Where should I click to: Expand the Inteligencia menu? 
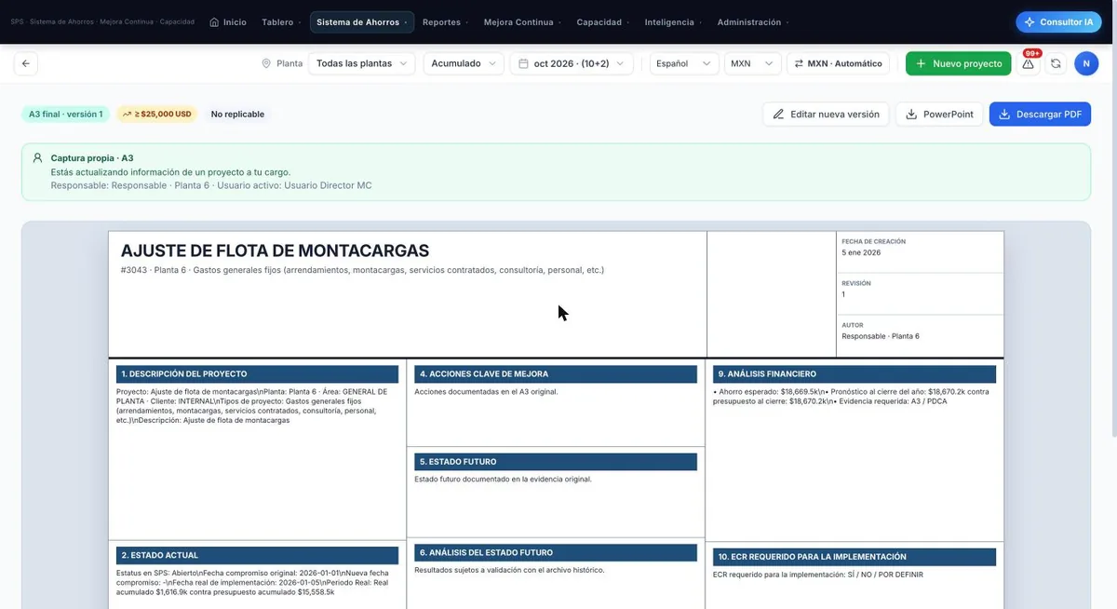click(674, 22)
